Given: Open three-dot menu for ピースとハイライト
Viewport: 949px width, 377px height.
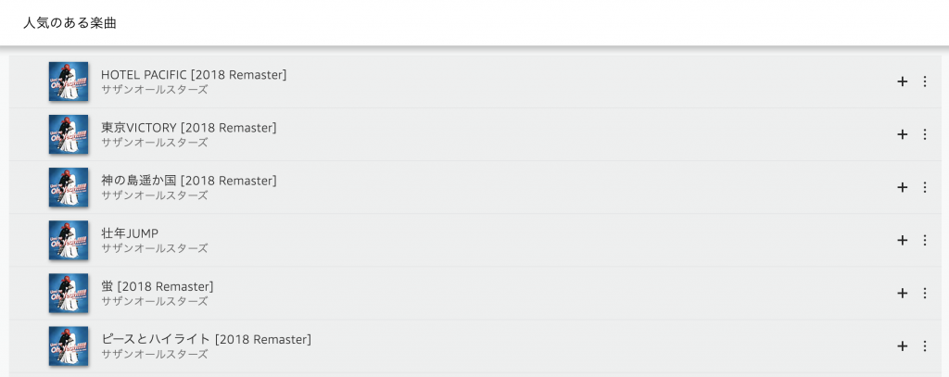Looking at the screenshot, I should coord(924,346).
